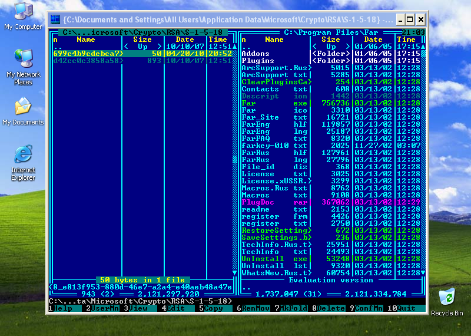The height and width of the screenshot is (336, 471).
Task: Open the My Computer desktop icon
Action: tap(23, 16)
